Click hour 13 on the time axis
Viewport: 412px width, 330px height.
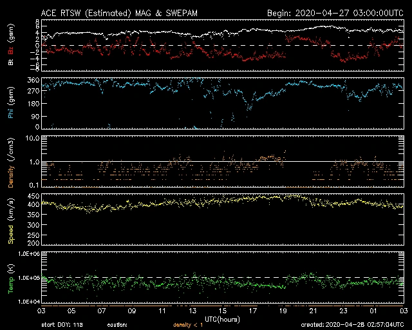[x=192, y=311]
